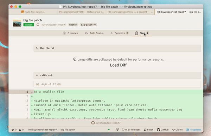Click the master branch label

[x=73, y=25]
